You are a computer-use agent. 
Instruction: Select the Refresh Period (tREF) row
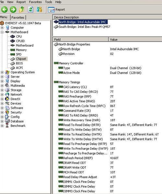coord(107,158)
